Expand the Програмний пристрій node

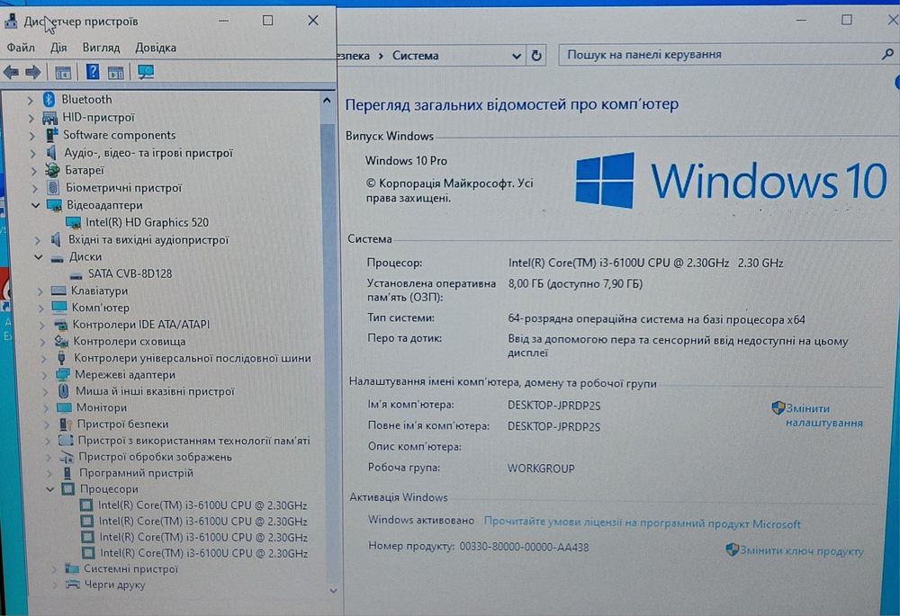(49, 473)
